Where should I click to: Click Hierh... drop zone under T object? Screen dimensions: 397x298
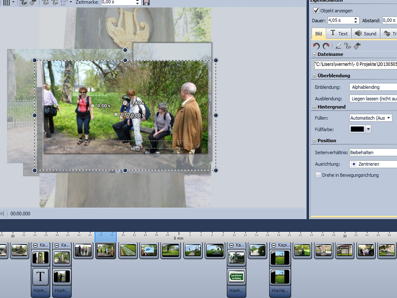click(41, 291)
